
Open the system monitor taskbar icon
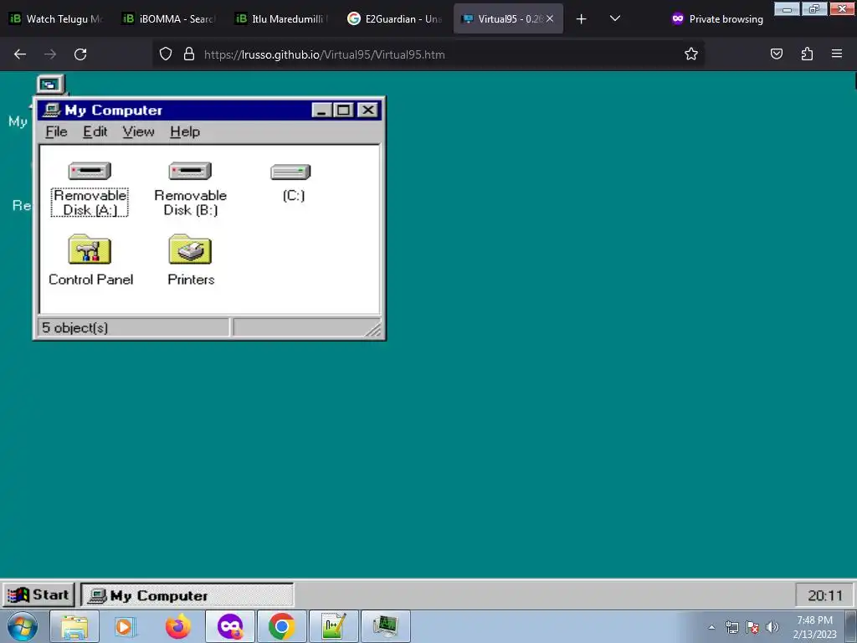click(385, 626)
